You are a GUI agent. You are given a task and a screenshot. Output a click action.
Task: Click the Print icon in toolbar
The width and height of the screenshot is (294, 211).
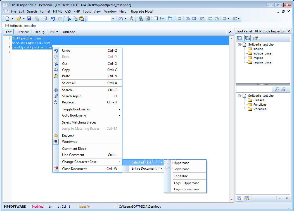[45, 18]
